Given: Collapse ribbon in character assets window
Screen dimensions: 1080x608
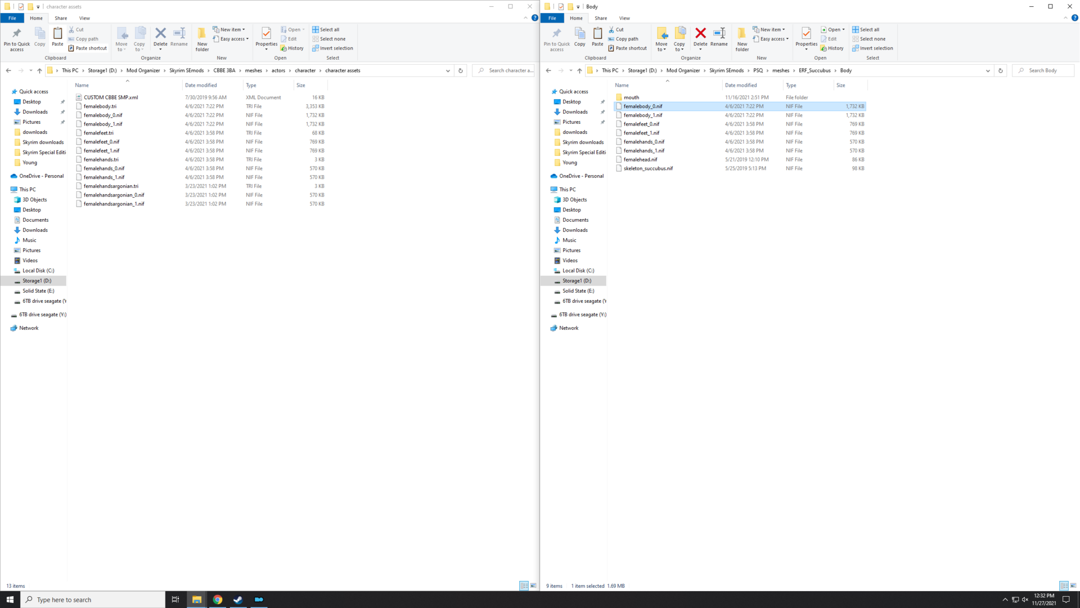Looking at the screenshot, I should (x=526, y=18).
